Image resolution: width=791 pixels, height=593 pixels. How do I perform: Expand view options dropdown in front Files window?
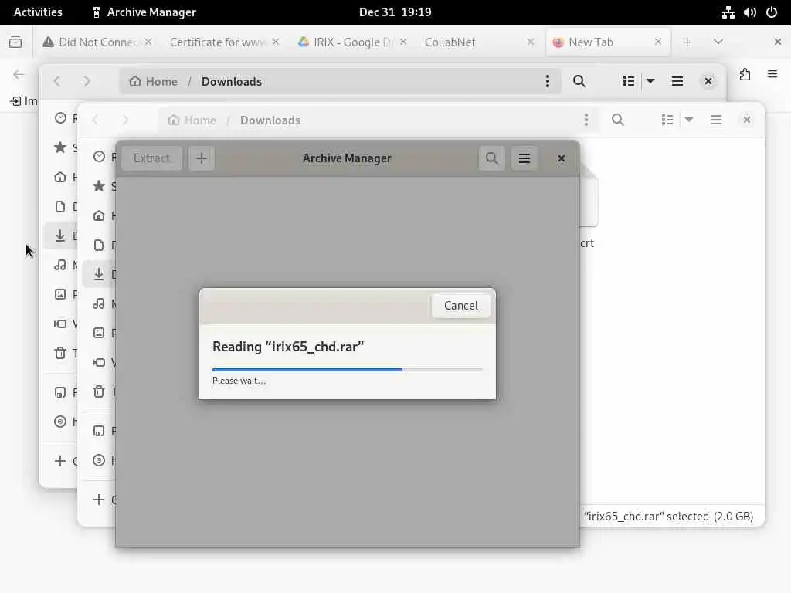[x=688, y=120]
